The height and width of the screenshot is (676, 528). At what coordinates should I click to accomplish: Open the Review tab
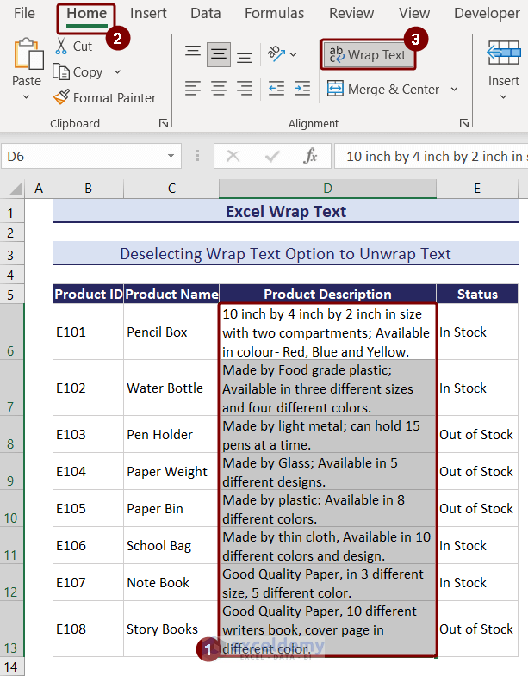click(x=351, y=13)
